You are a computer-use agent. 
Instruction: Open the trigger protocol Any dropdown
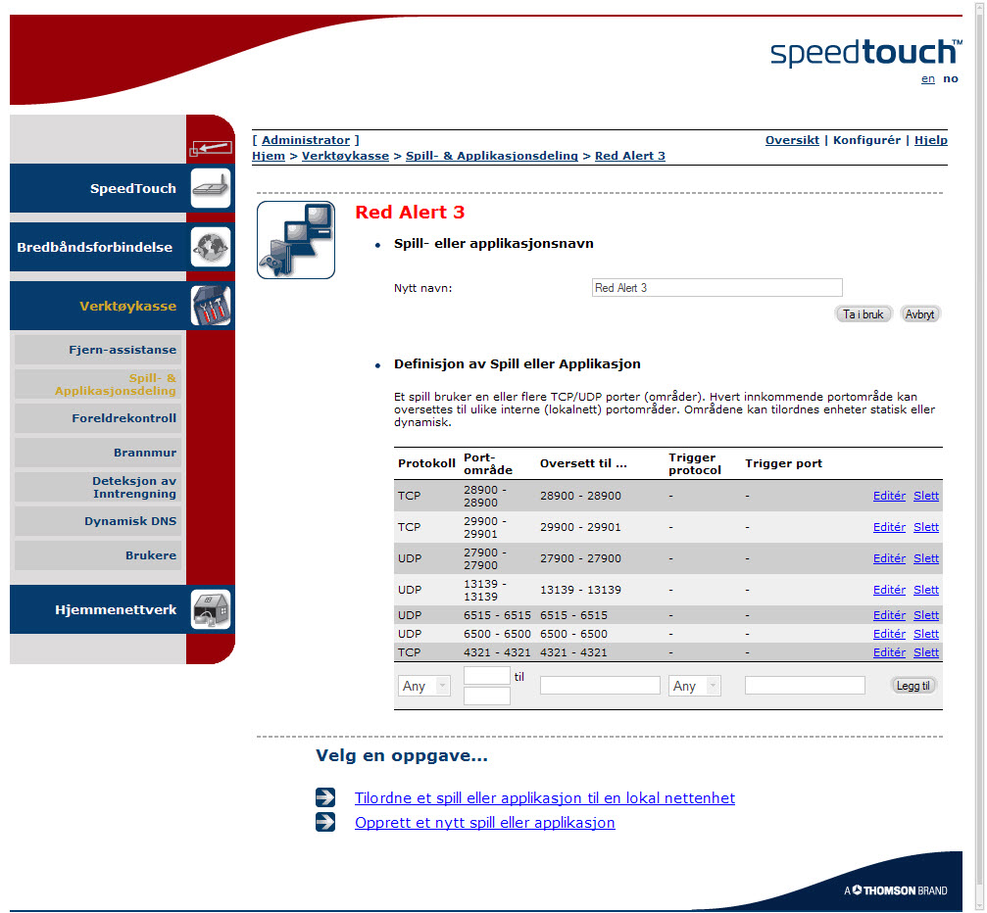[694, 685]
